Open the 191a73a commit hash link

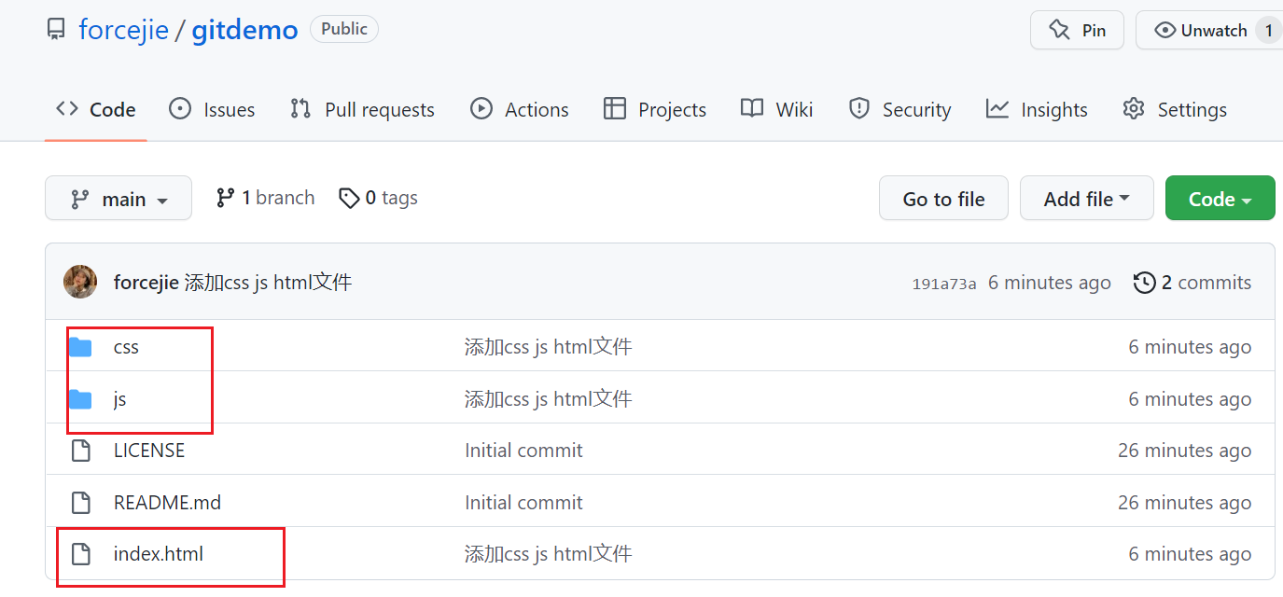[944, 284]
